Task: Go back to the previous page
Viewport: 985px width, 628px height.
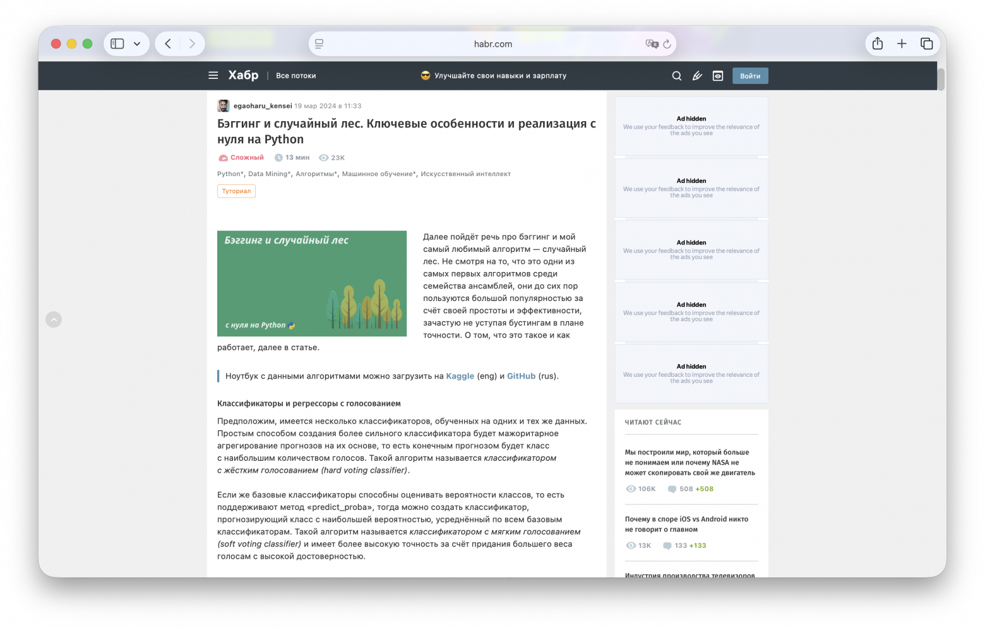Action: (167, 43)
